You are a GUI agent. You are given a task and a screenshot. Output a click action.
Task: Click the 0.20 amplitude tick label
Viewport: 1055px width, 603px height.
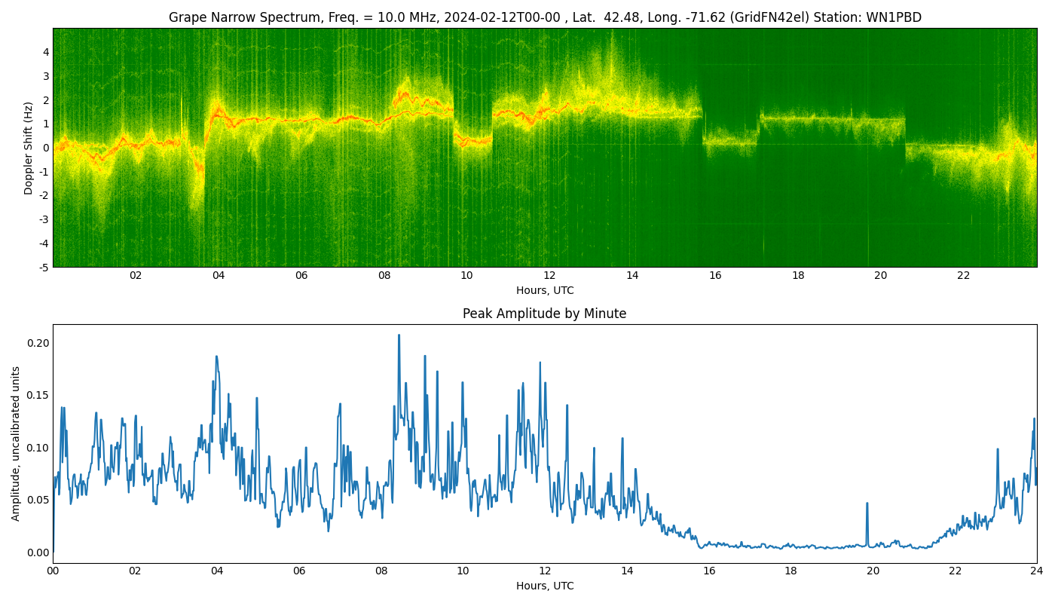[38, 343]
